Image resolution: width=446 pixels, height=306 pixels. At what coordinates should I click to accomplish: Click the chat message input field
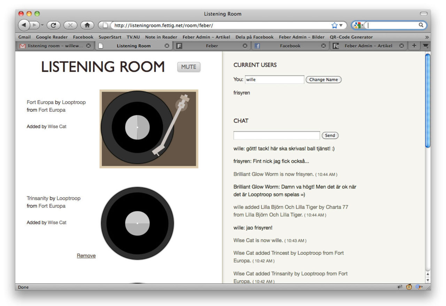(276, 135)
